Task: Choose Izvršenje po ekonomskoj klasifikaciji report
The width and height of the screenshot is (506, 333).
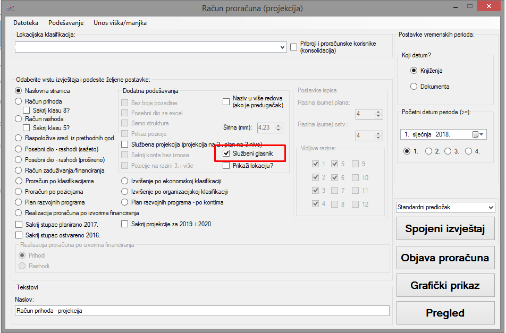Action: tap(125, 181)
